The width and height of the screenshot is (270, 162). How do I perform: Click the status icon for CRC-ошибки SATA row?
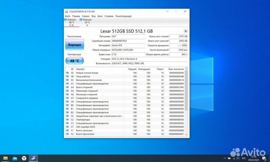click(x=67, y=127)
